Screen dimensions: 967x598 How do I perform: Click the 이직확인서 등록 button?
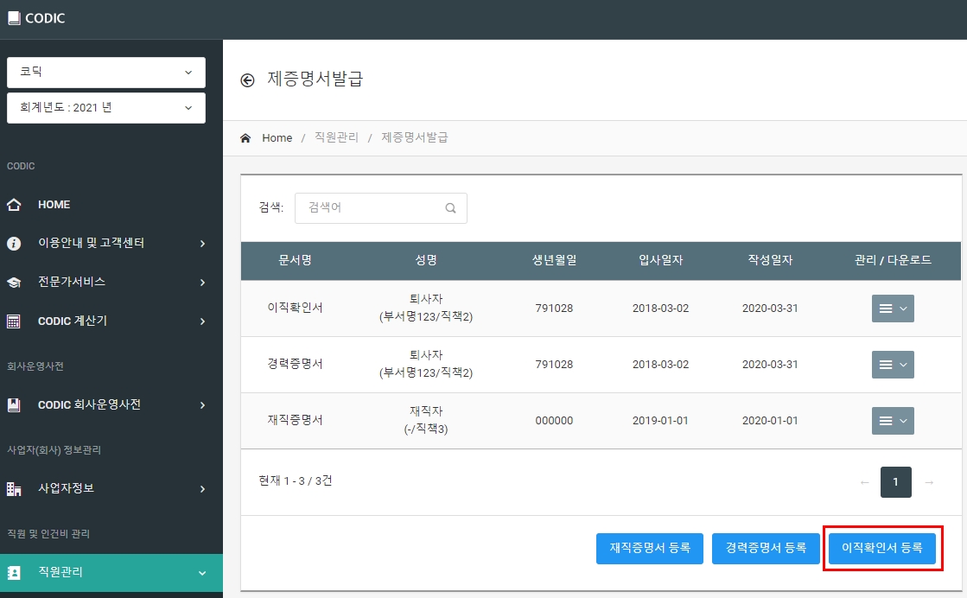(882, 548)
